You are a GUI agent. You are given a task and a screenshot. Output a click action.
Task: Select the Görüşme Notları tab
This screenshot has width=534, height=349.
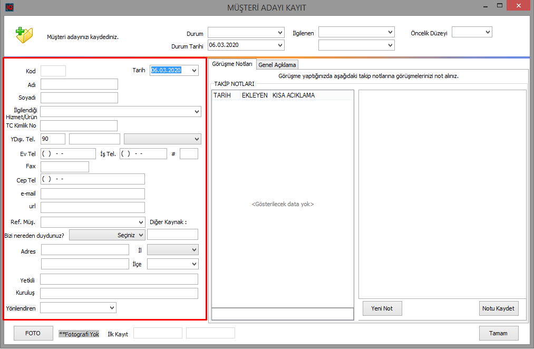(231, 64)
